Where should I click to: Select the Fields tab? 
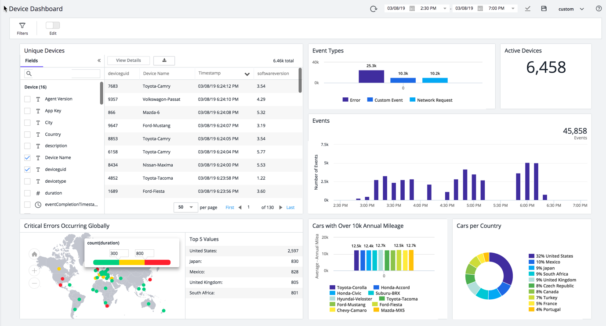pos(31,60)
